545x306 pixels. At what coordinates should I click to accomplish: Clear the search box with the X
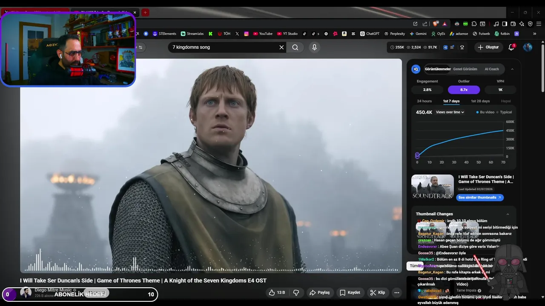(x=281, y=47)
